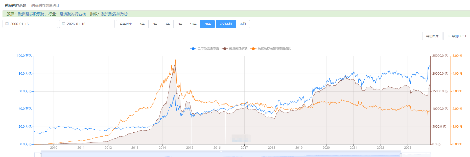Select the 20年 time range
Screen dimensions: 470x157
[207, 24]
